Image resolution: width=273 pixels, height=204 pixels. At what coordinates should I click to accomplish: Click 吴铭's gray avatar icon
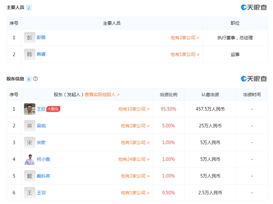(x=30, y=126)
